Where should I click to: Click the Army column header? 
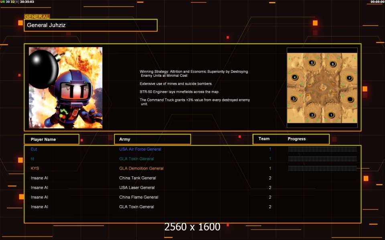point(152,139)
